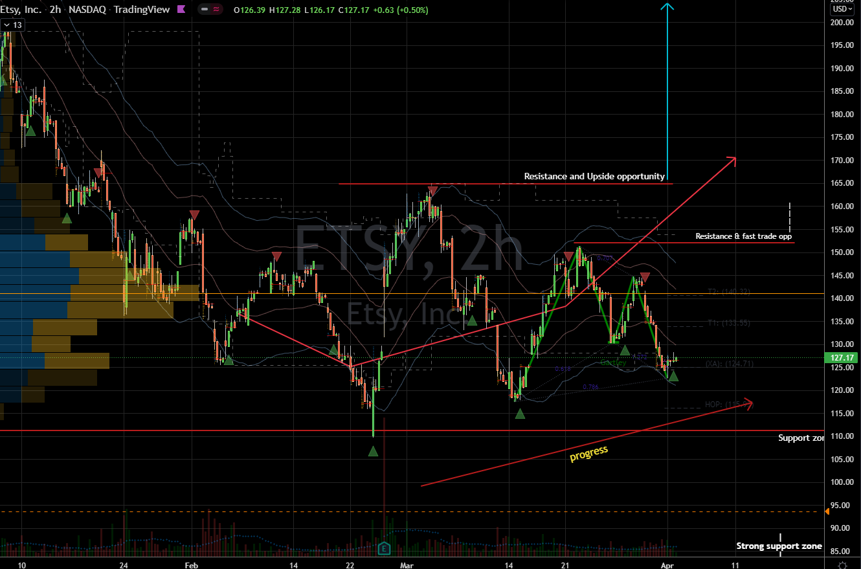Viewport: 861px width, 569px height.
Task: Click the purple flag icon beside TradingView
Action: coord(181,10)
